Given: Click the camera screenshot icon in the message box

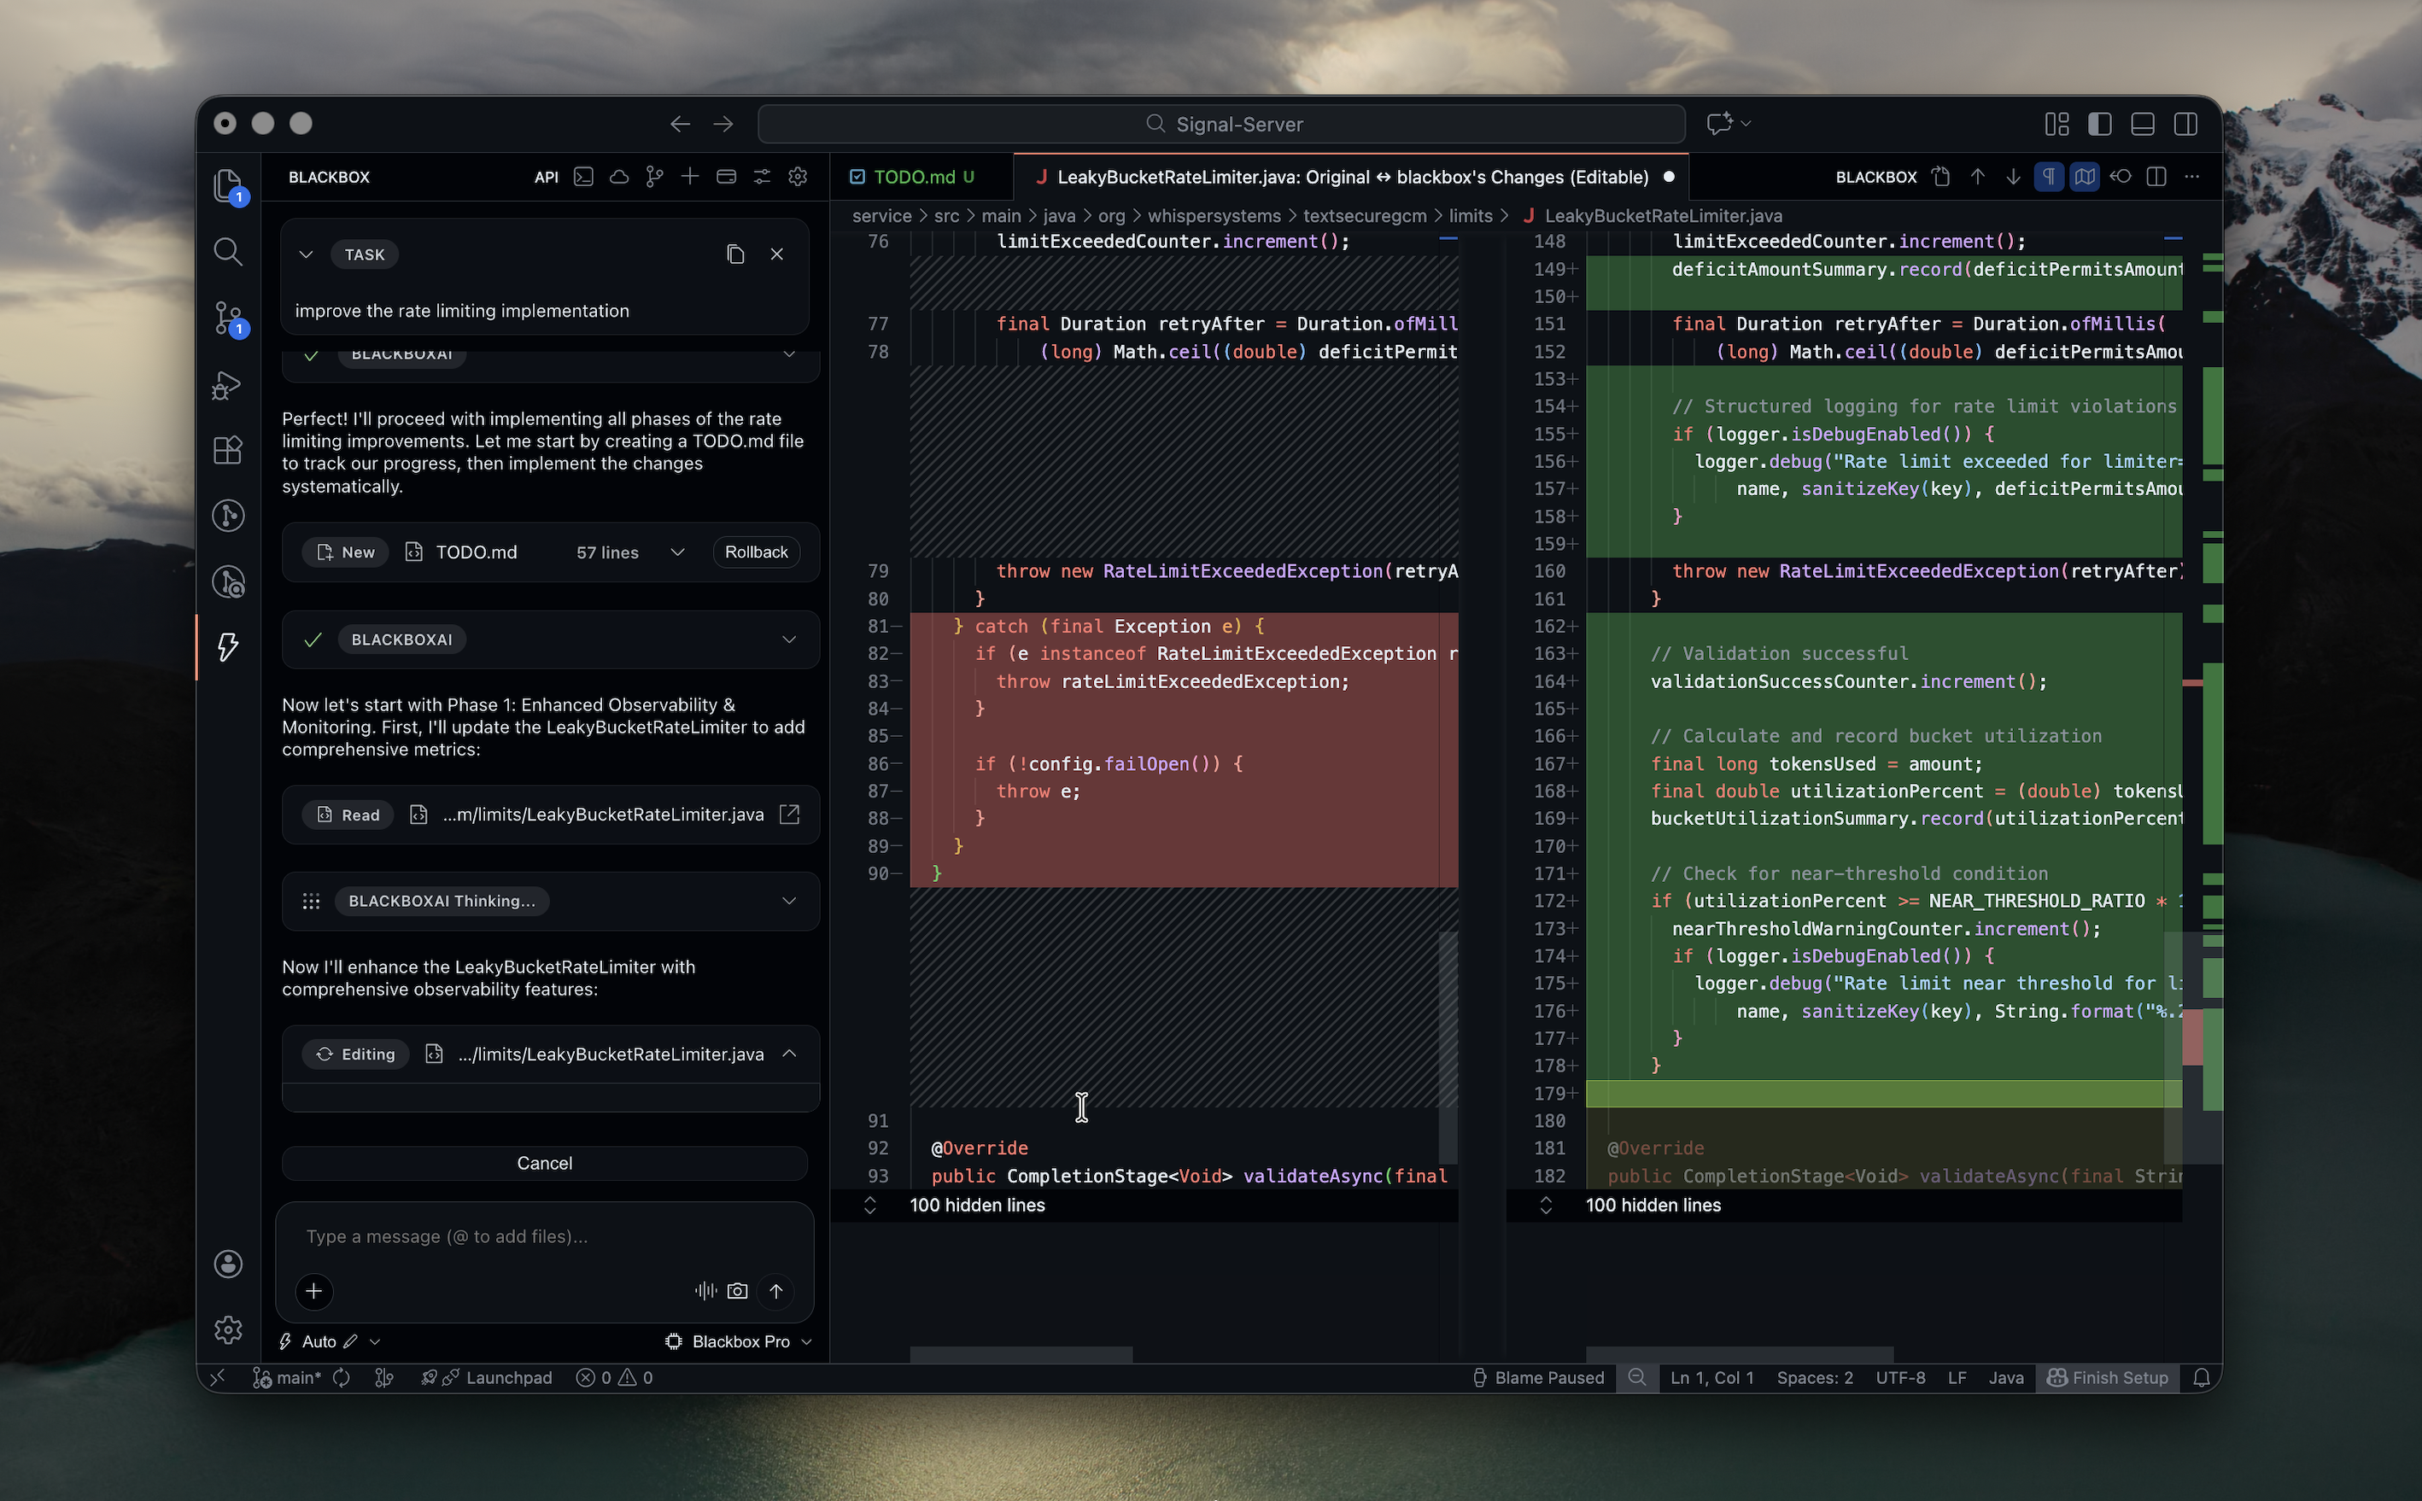Looking at the screenshot, I should [737, 1291].
